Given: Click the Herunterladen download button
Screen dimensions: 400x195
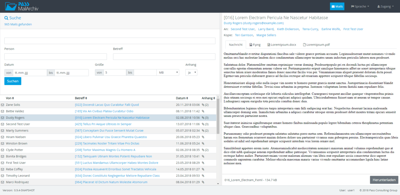Looking at the screenshot, I should pyautogui.click(x=384, y=180).
